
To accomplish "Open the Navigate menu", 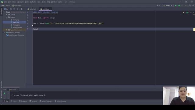I will (20, 2).
